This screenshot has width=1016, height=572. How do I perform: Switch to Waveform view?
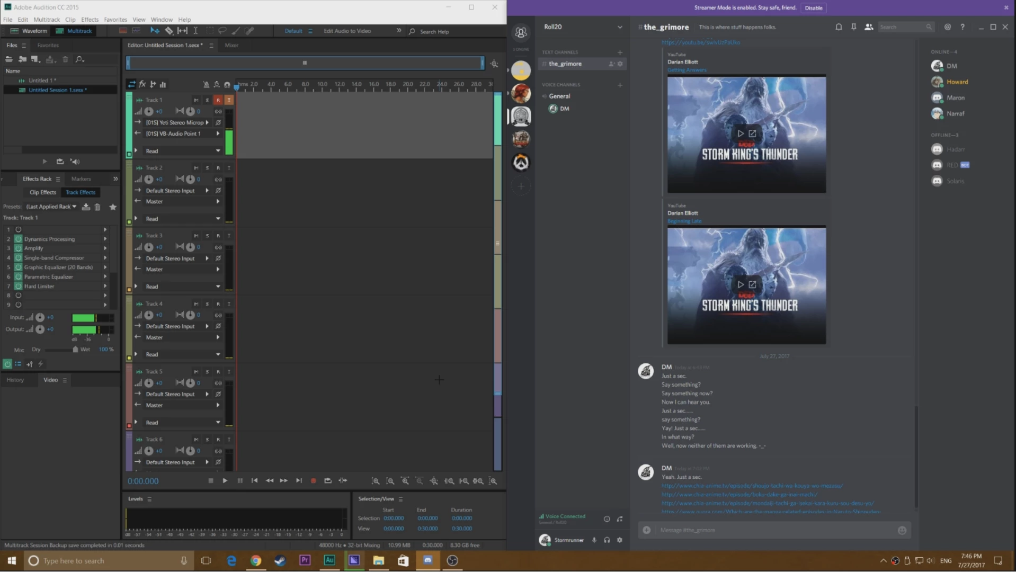[x=29, y=31]
